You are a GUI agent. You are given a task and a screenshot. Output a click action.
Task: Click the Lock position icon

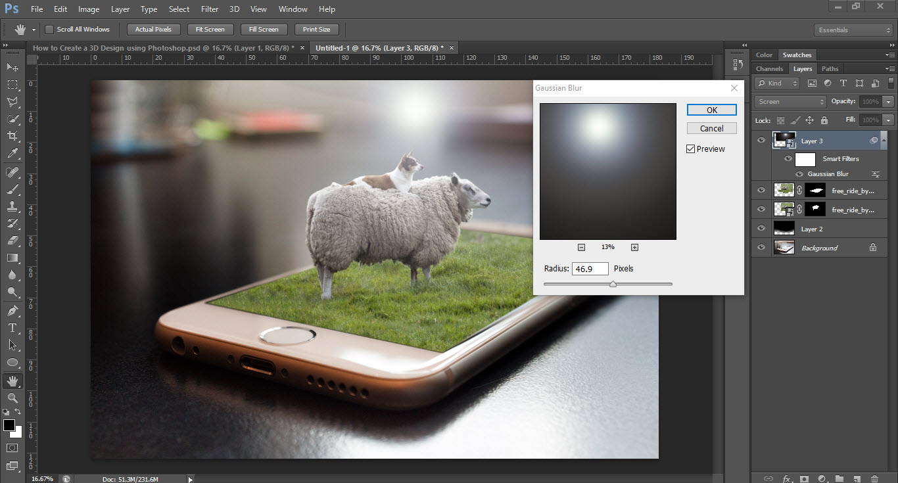point(809,120)
